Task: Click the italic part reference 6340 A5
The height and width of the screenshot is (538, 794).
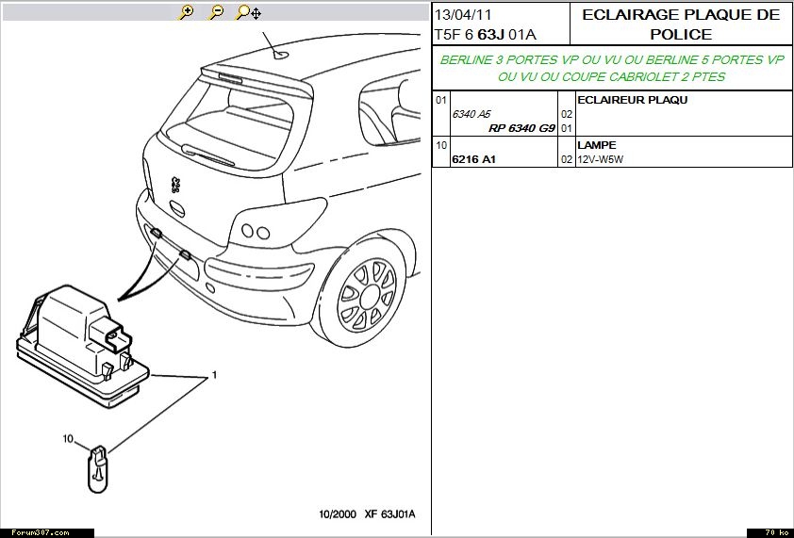Action: tap(471, 114)
